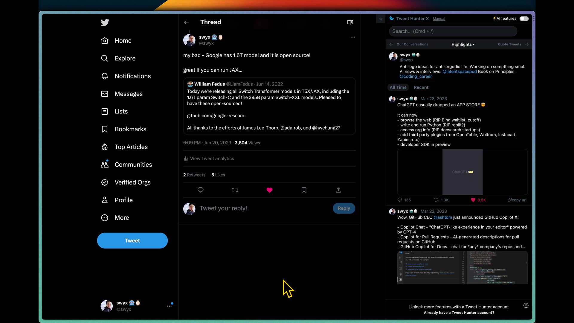Click the Mar 22, 2023 tweet date

433,211
